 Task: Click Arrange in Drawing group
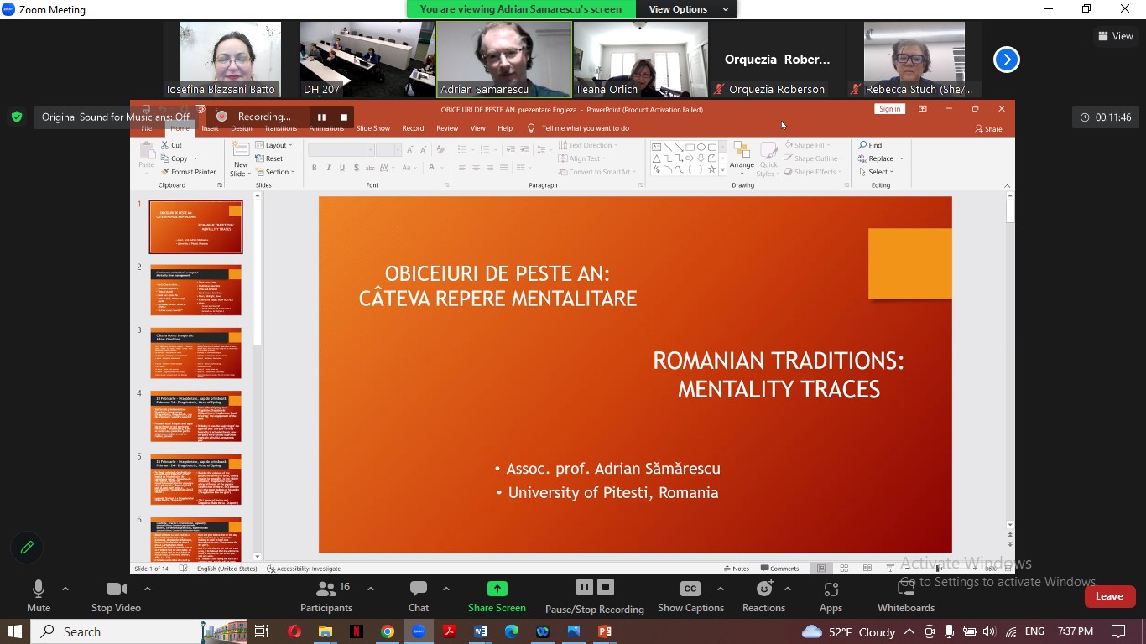pyautogui.click(x=742, y=157)
